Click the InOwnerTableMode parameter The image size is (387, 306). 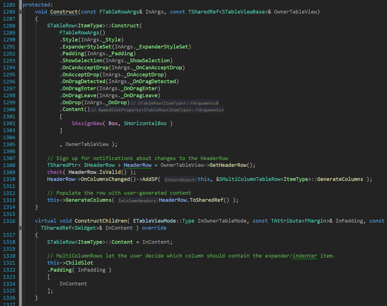point(222,221)
